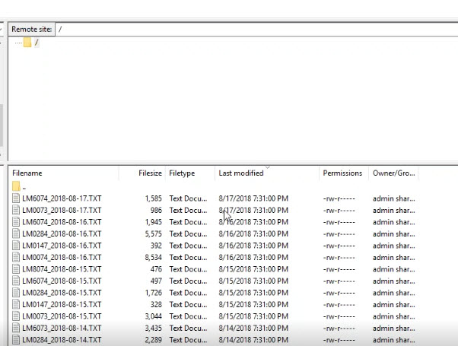Click the parent directory '..' folder icon
The height and width of the screenshot is (346, 458).
pos(17,186)
